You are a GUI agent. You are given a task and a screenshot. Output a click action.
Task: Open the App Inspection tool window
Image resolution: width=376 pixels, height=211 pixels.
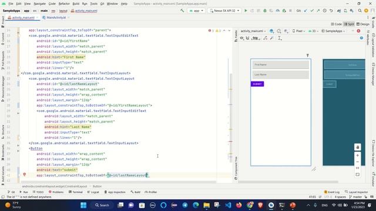(x=115, y=192)
